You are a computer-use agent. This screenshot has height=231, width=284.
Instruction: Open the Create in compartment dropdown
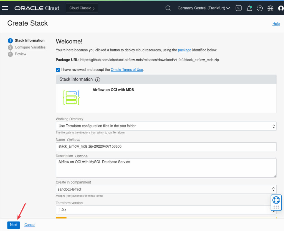pyautogui.click(x=166, y=189)
